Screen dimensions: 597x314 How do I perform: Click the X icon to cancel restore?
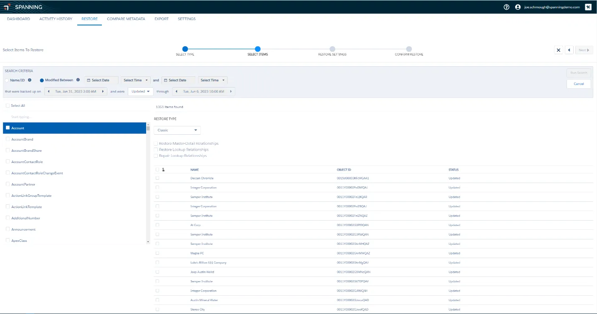(558, 50)
